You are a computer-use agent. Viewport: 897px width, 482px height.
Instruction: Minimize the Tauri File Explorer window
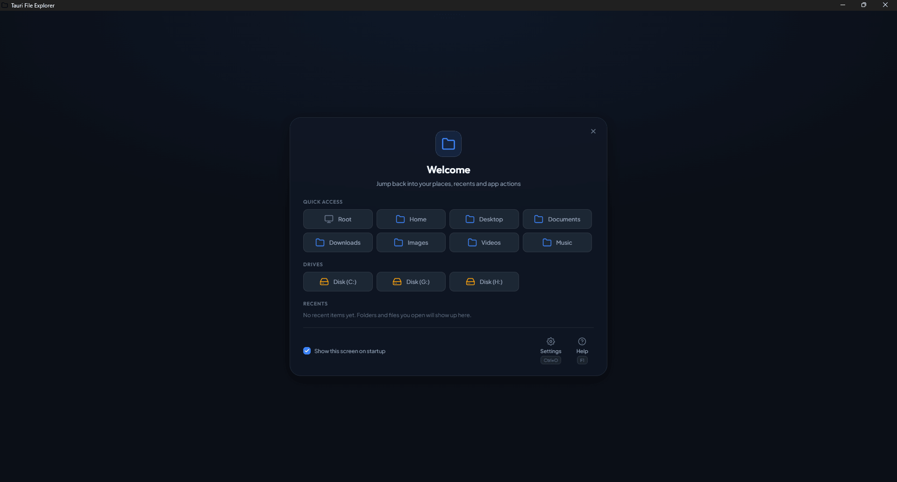point(843,5)
